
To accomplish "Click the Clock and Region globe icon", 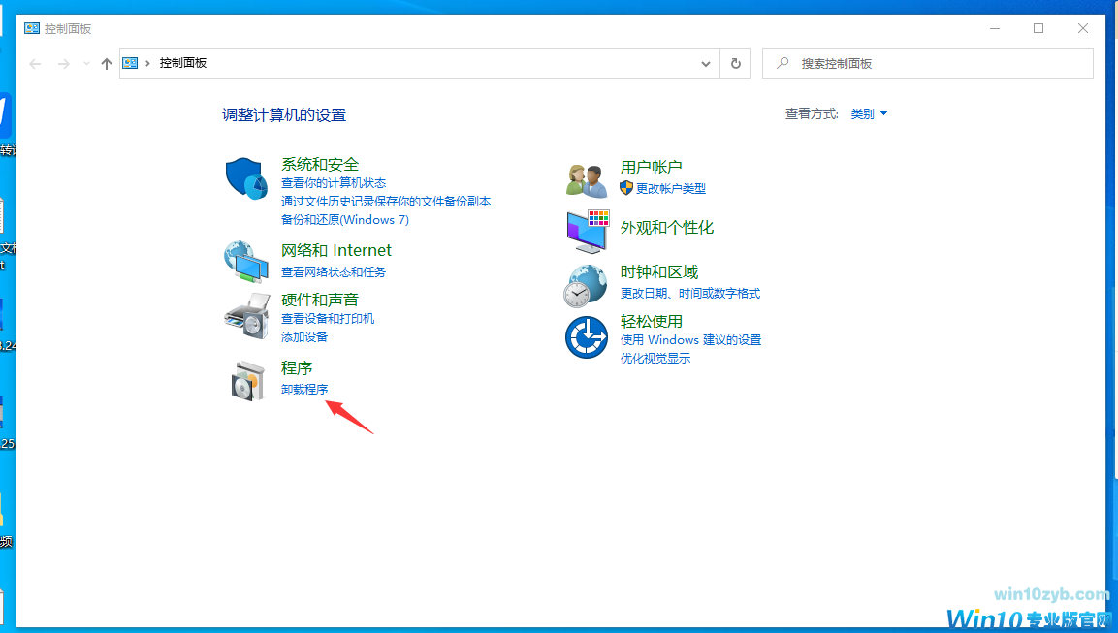I will click(587, 285).
